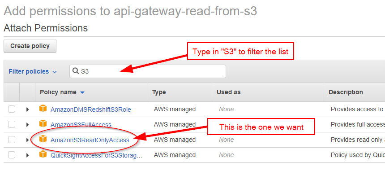
Task: Open the AmazonS3ReadOnlyAccess policy link
Action: [90, 140]
